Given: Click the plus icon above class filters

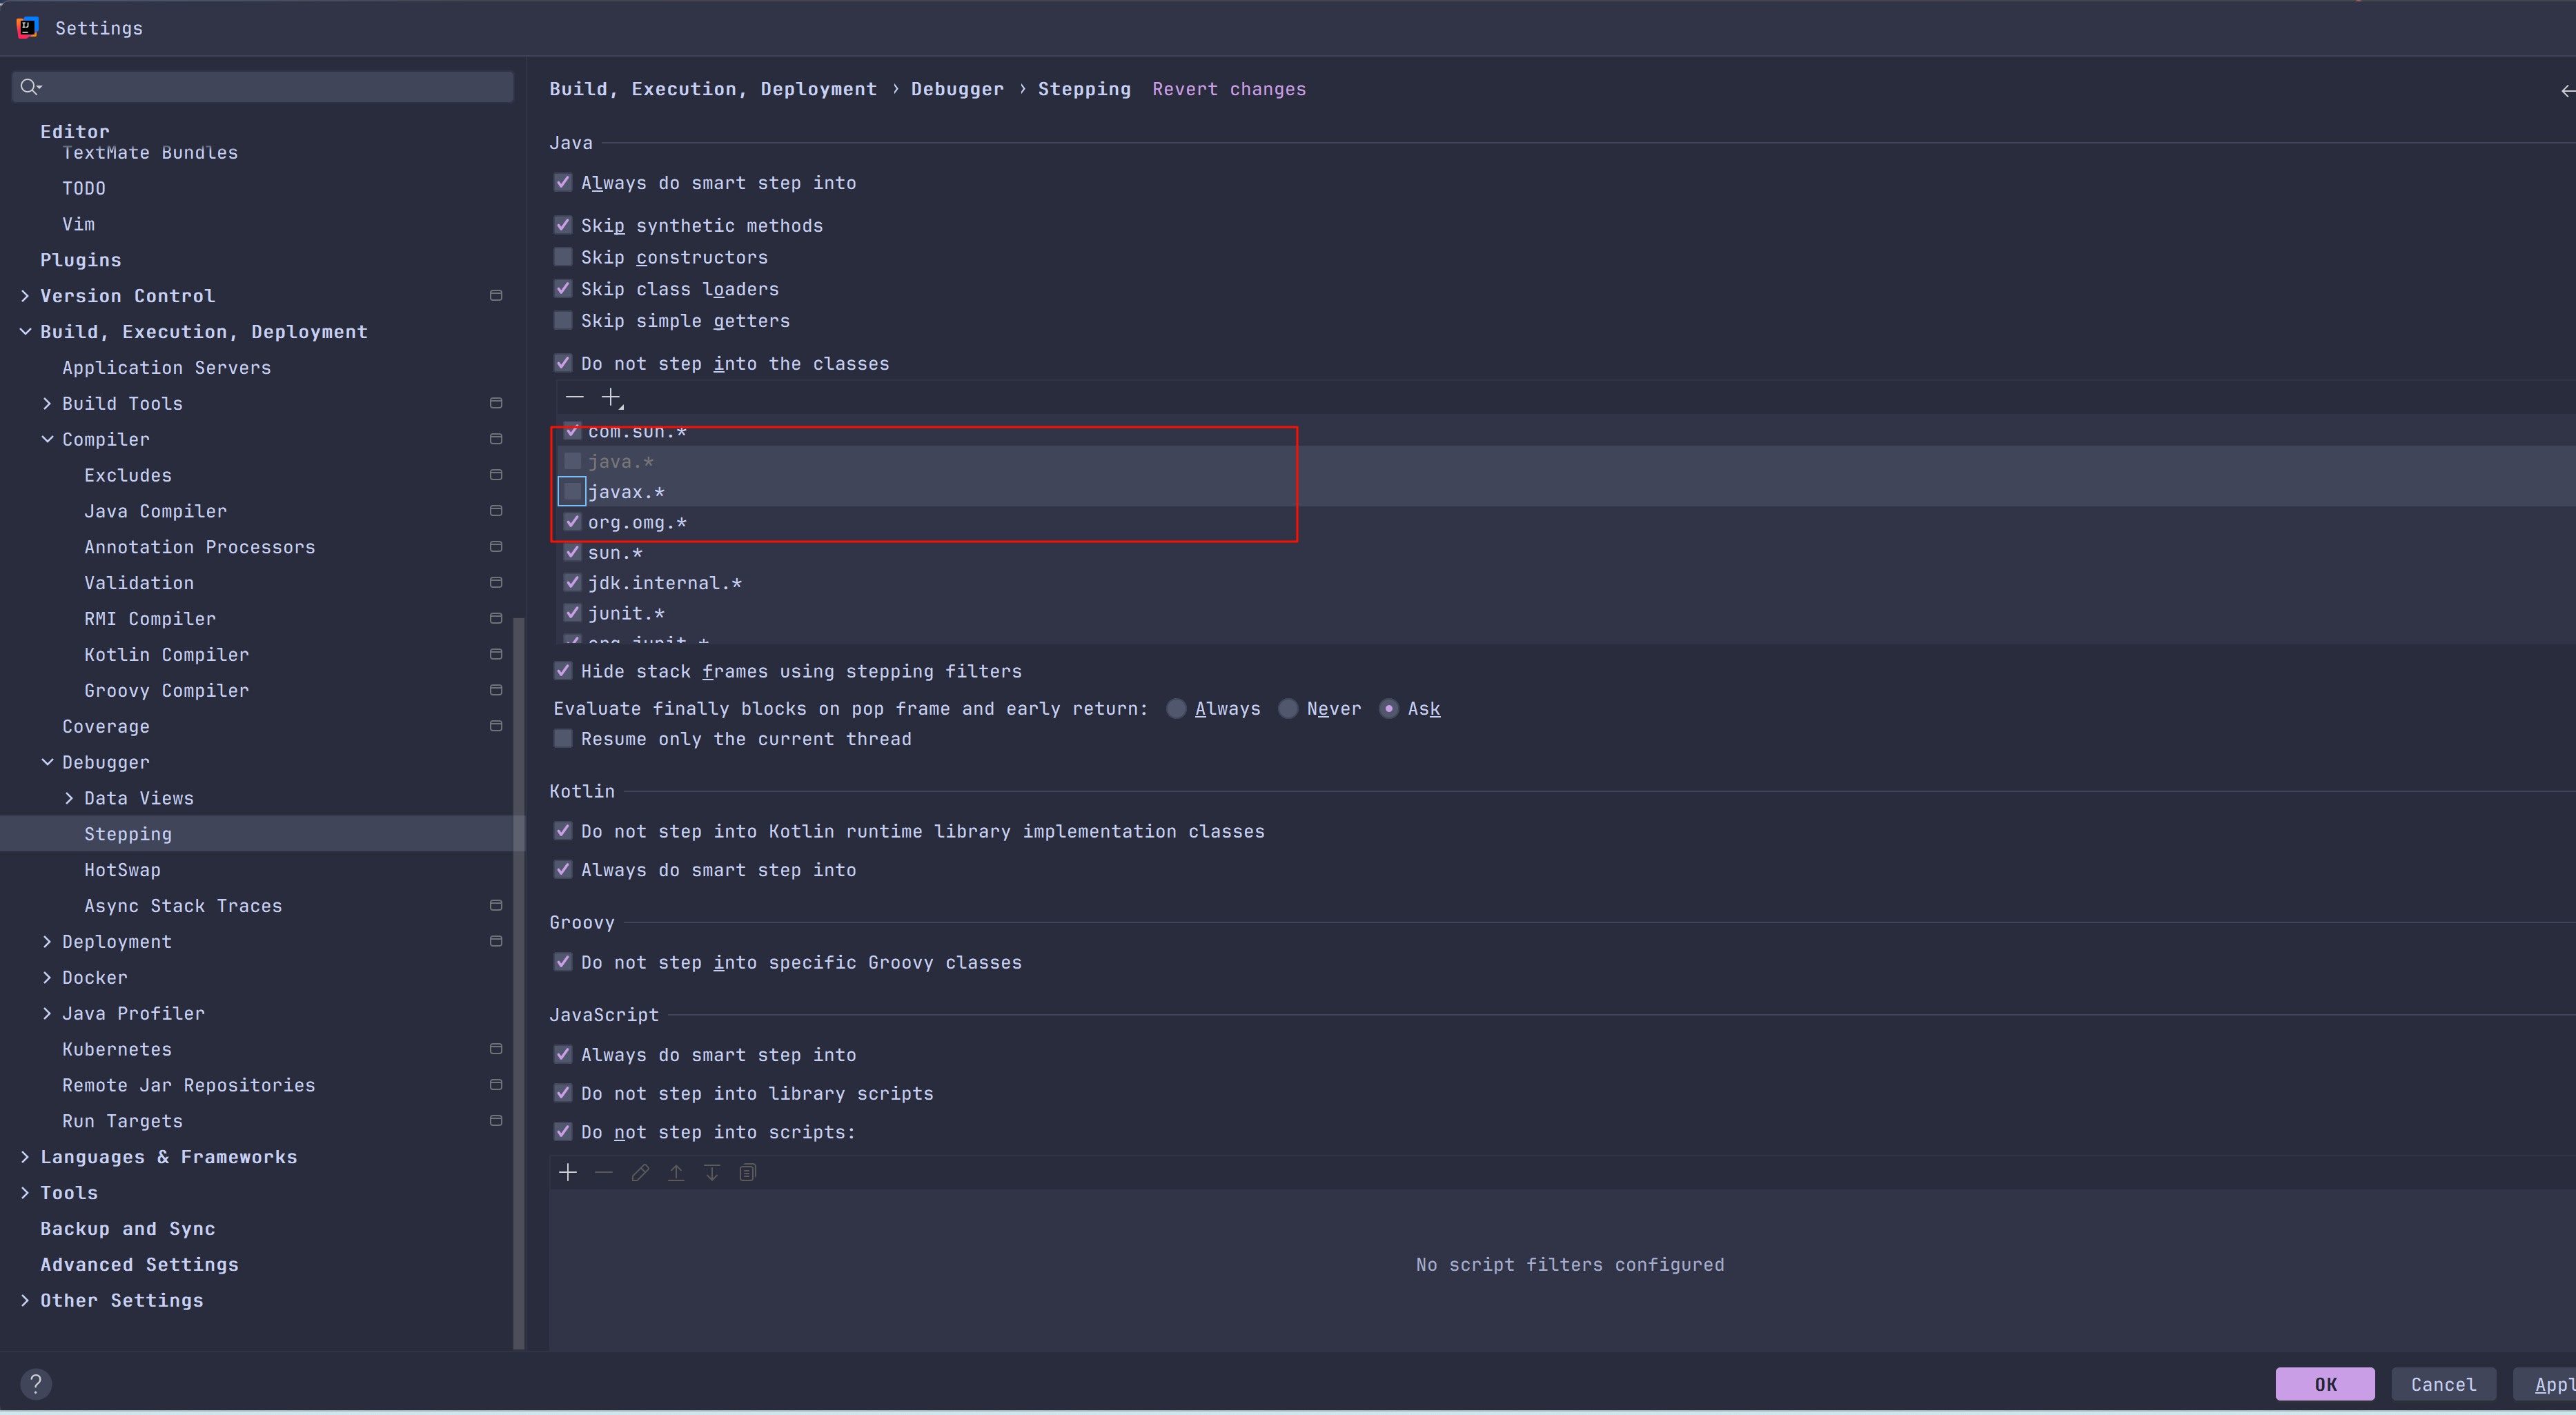Looking at the screenshot, I should (610, 397).
